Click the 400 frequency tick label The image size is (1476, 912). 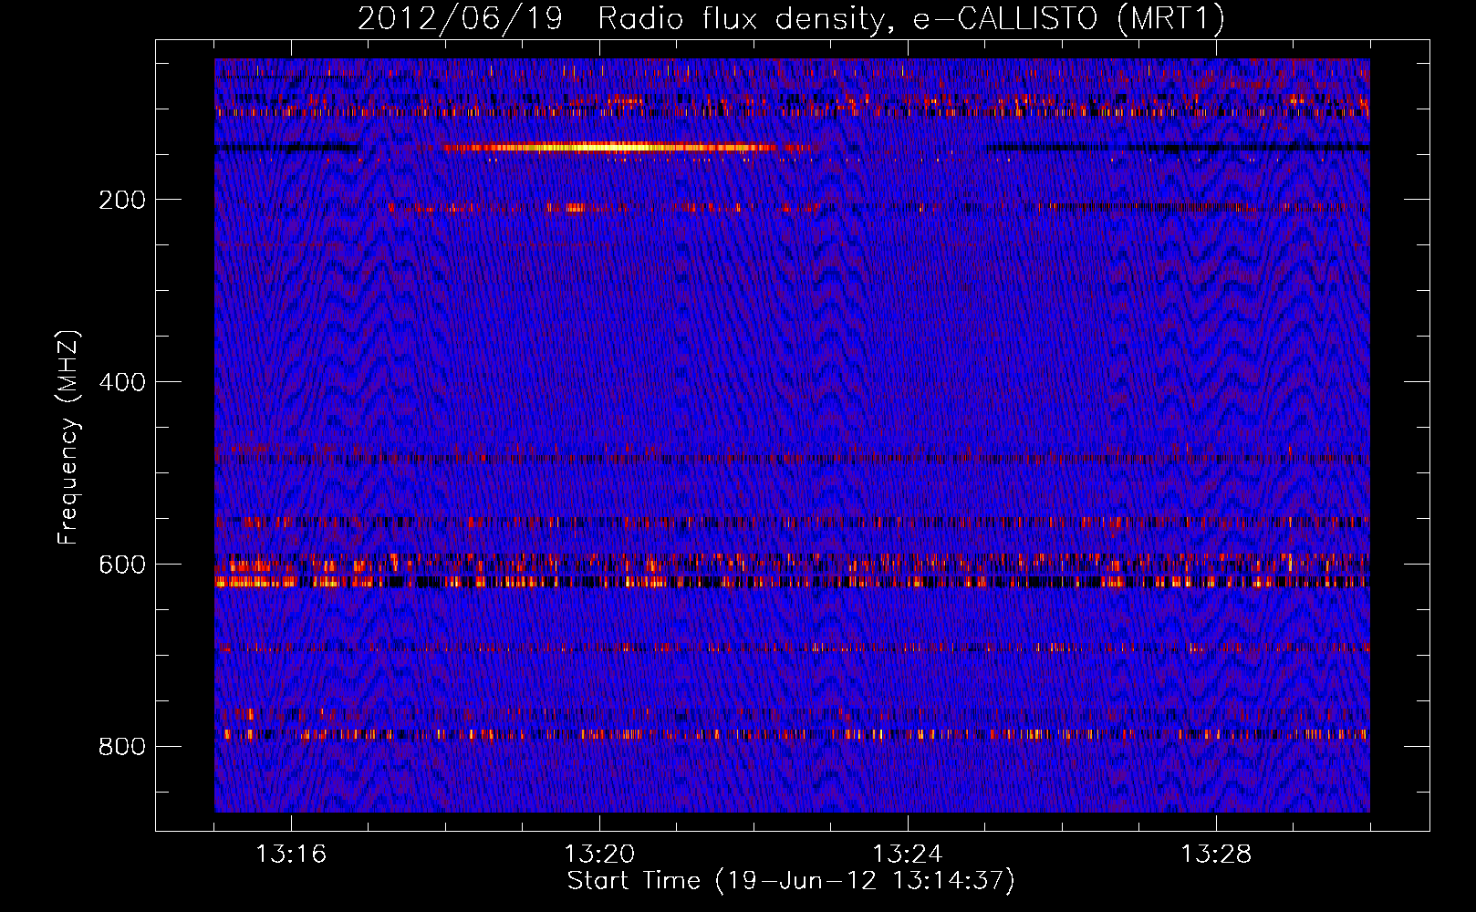pyautogui.click(x=122, y=382)
